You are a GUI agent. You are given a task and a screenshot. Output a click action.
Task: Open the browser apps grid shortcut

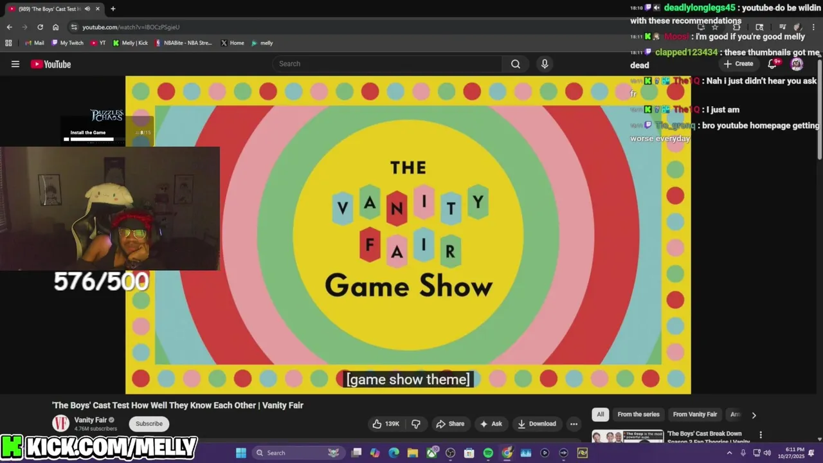(x=8, y=43)
